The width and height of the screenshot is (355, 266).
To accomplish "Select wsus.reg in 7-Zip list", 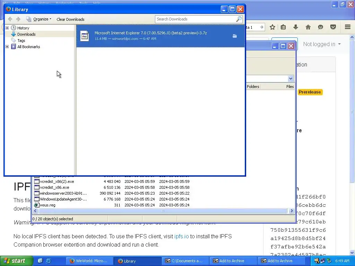I will click(47, 205).
